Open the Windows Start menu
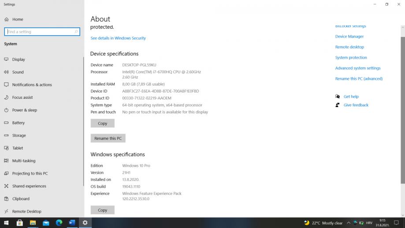 pyautogui.click(x=7, y=223)
